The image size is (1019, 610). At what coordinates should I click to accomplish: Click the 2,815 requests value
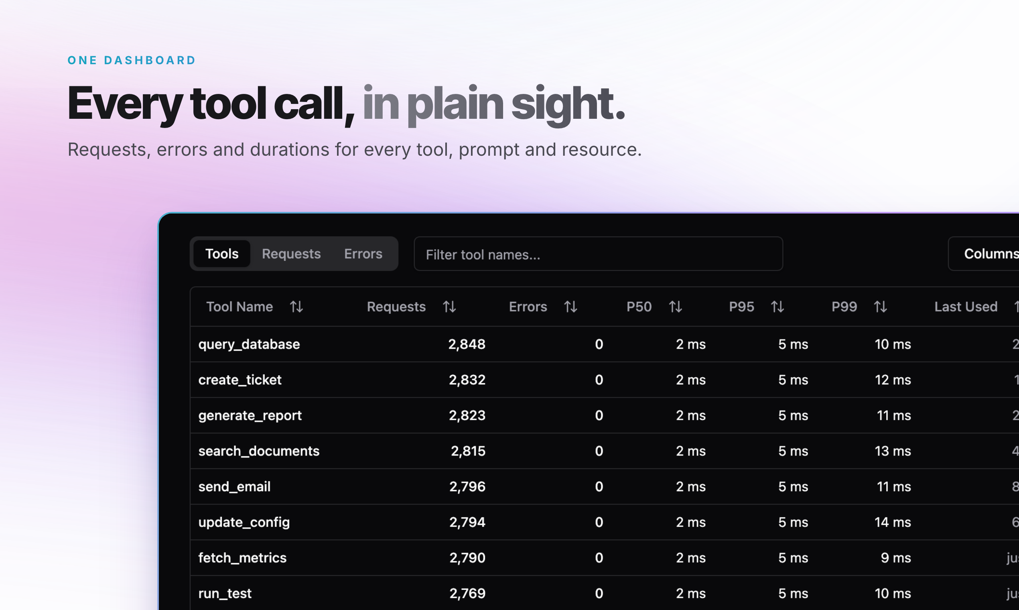[x=468, y=451]
